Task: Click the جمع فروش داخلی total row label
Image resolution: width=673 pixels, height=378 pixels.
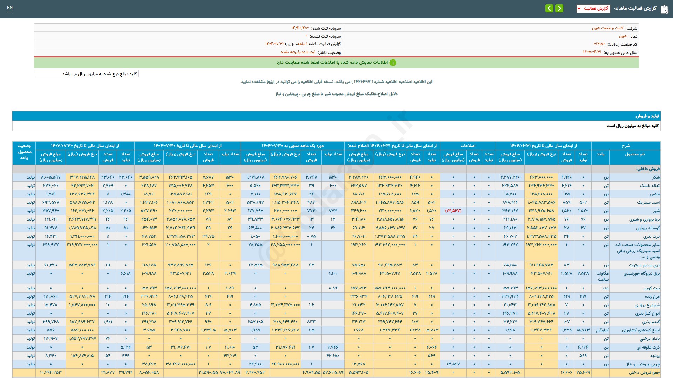Action: 644,372
